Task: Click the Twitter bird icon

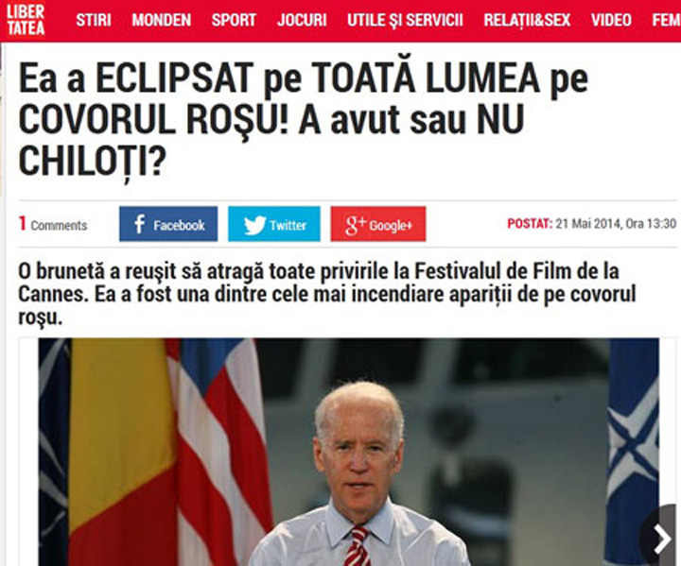Action: [x=254, y=225]
